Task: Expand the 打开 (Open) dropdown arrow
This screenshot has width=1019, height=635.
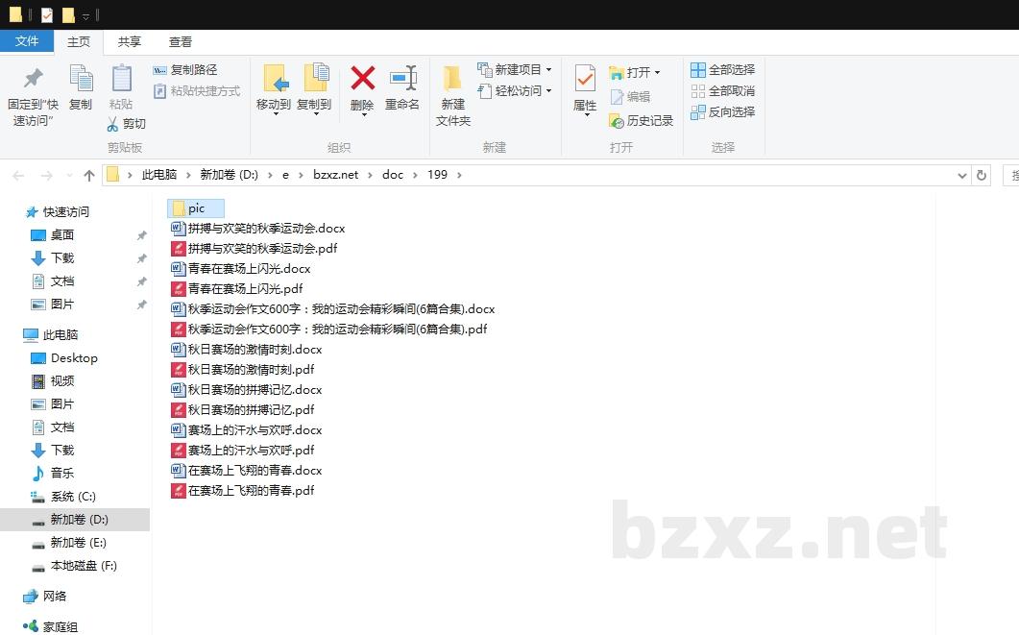Action: 658,70
